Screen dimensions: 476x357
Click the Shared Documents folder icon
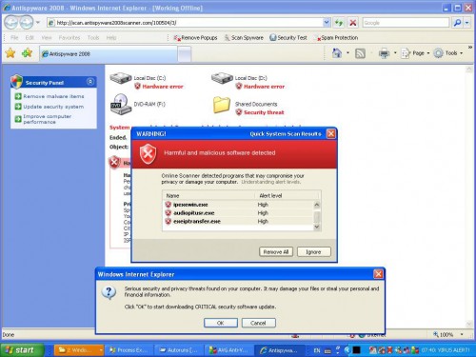[222, 105]
